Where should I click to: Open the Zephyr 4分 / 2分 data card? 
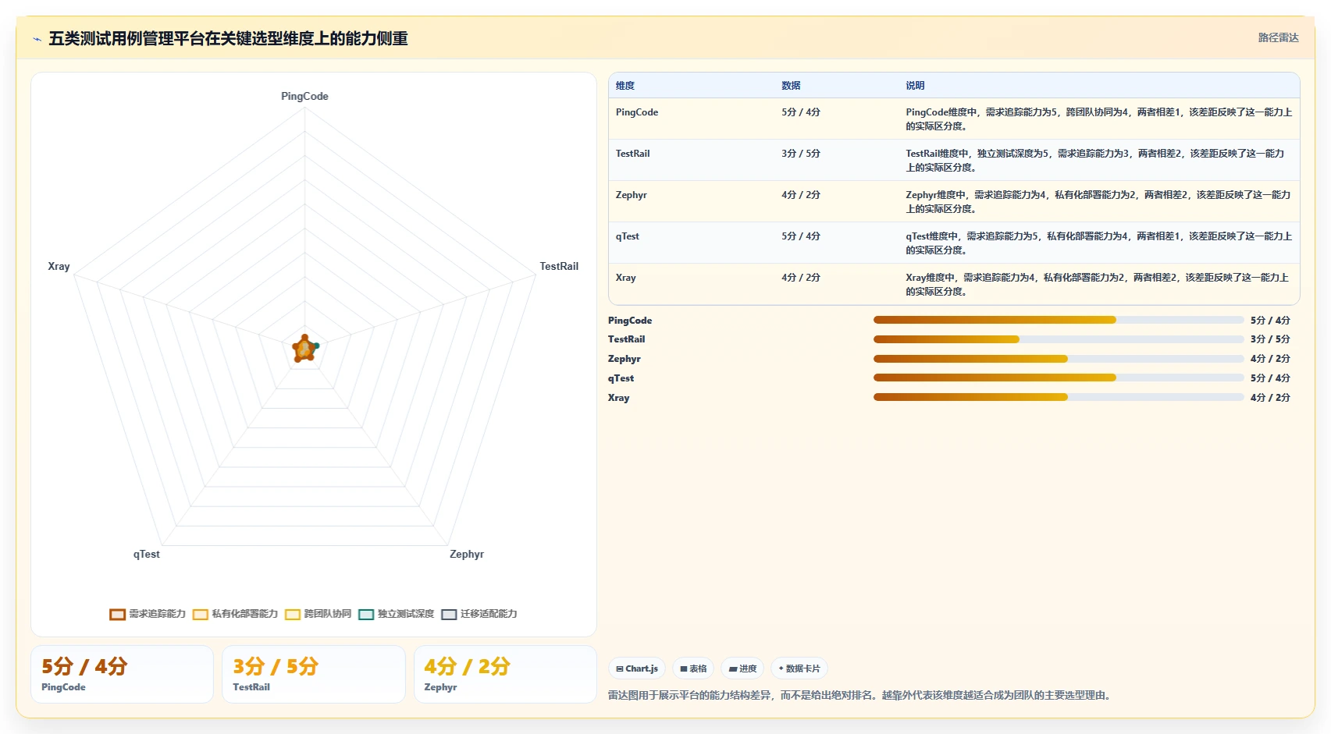point(505,674)
